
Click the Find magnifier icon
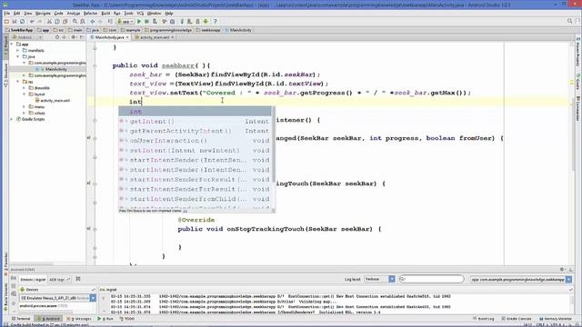(75, 22)
